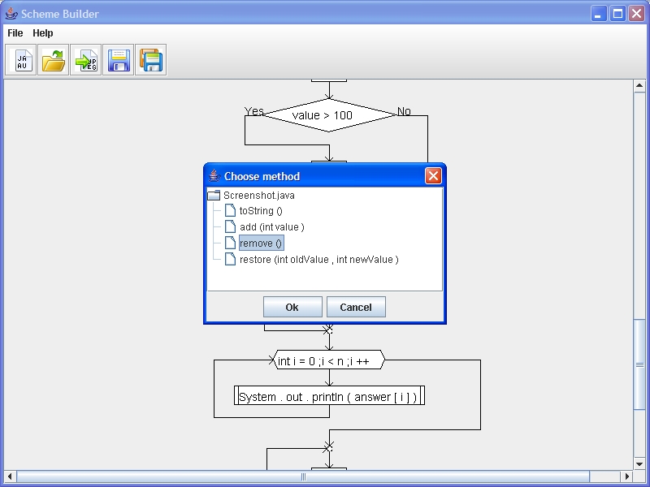Click the Screenshot.java folder icon
The height and width of the screenshot is (487, 650).
click(214, 196)
